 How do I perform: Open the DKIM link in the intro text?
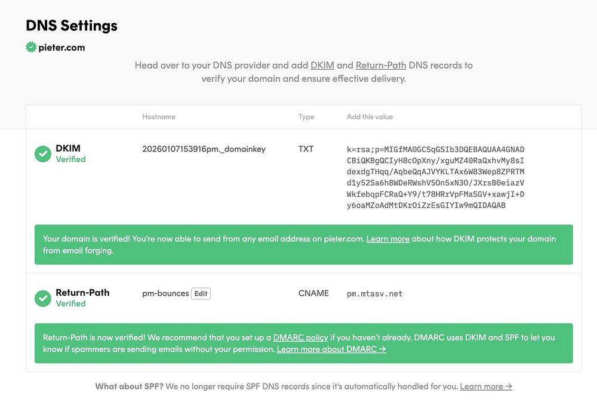[x=322, y=65]
